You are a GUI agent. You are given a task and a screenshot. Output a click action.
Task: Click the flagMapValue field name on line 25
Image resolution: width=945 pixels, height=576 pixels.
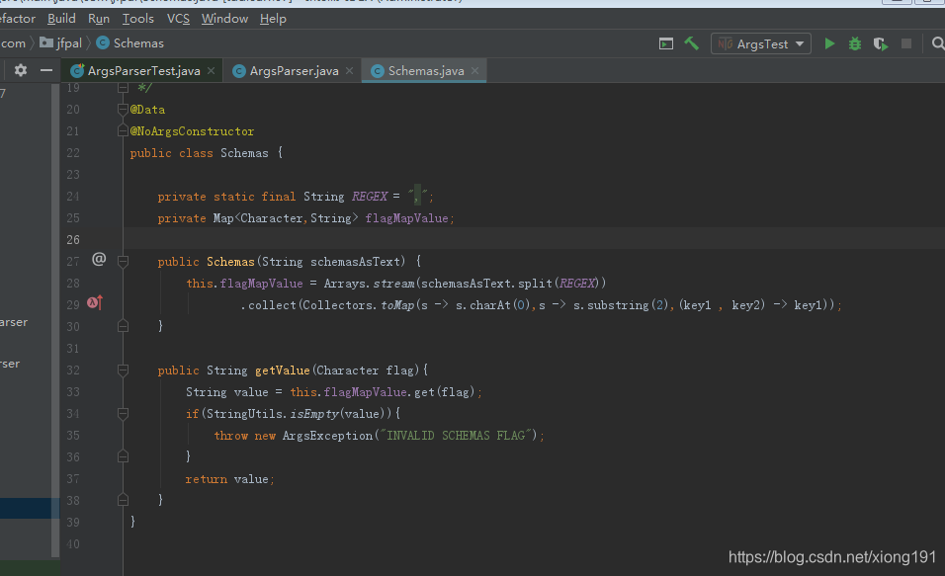pos(407,218)
